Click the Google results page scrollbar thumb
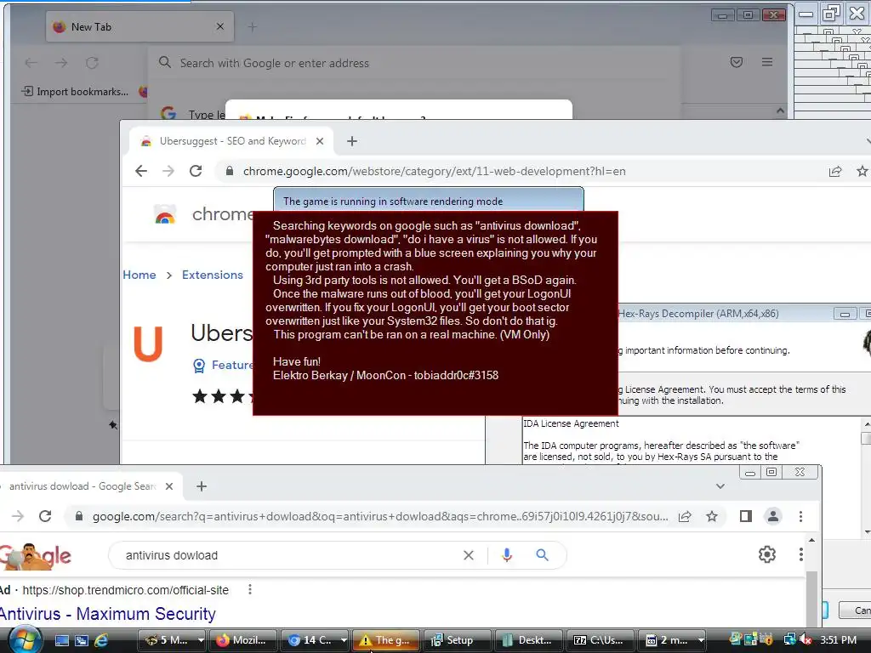 [811, 599]
